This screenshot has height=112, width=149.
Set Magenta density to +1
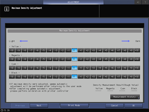[81, 59]
